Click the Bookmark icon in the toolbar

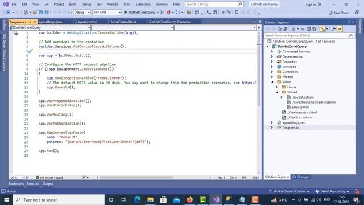pyautogui.click(x=237, y=12)
